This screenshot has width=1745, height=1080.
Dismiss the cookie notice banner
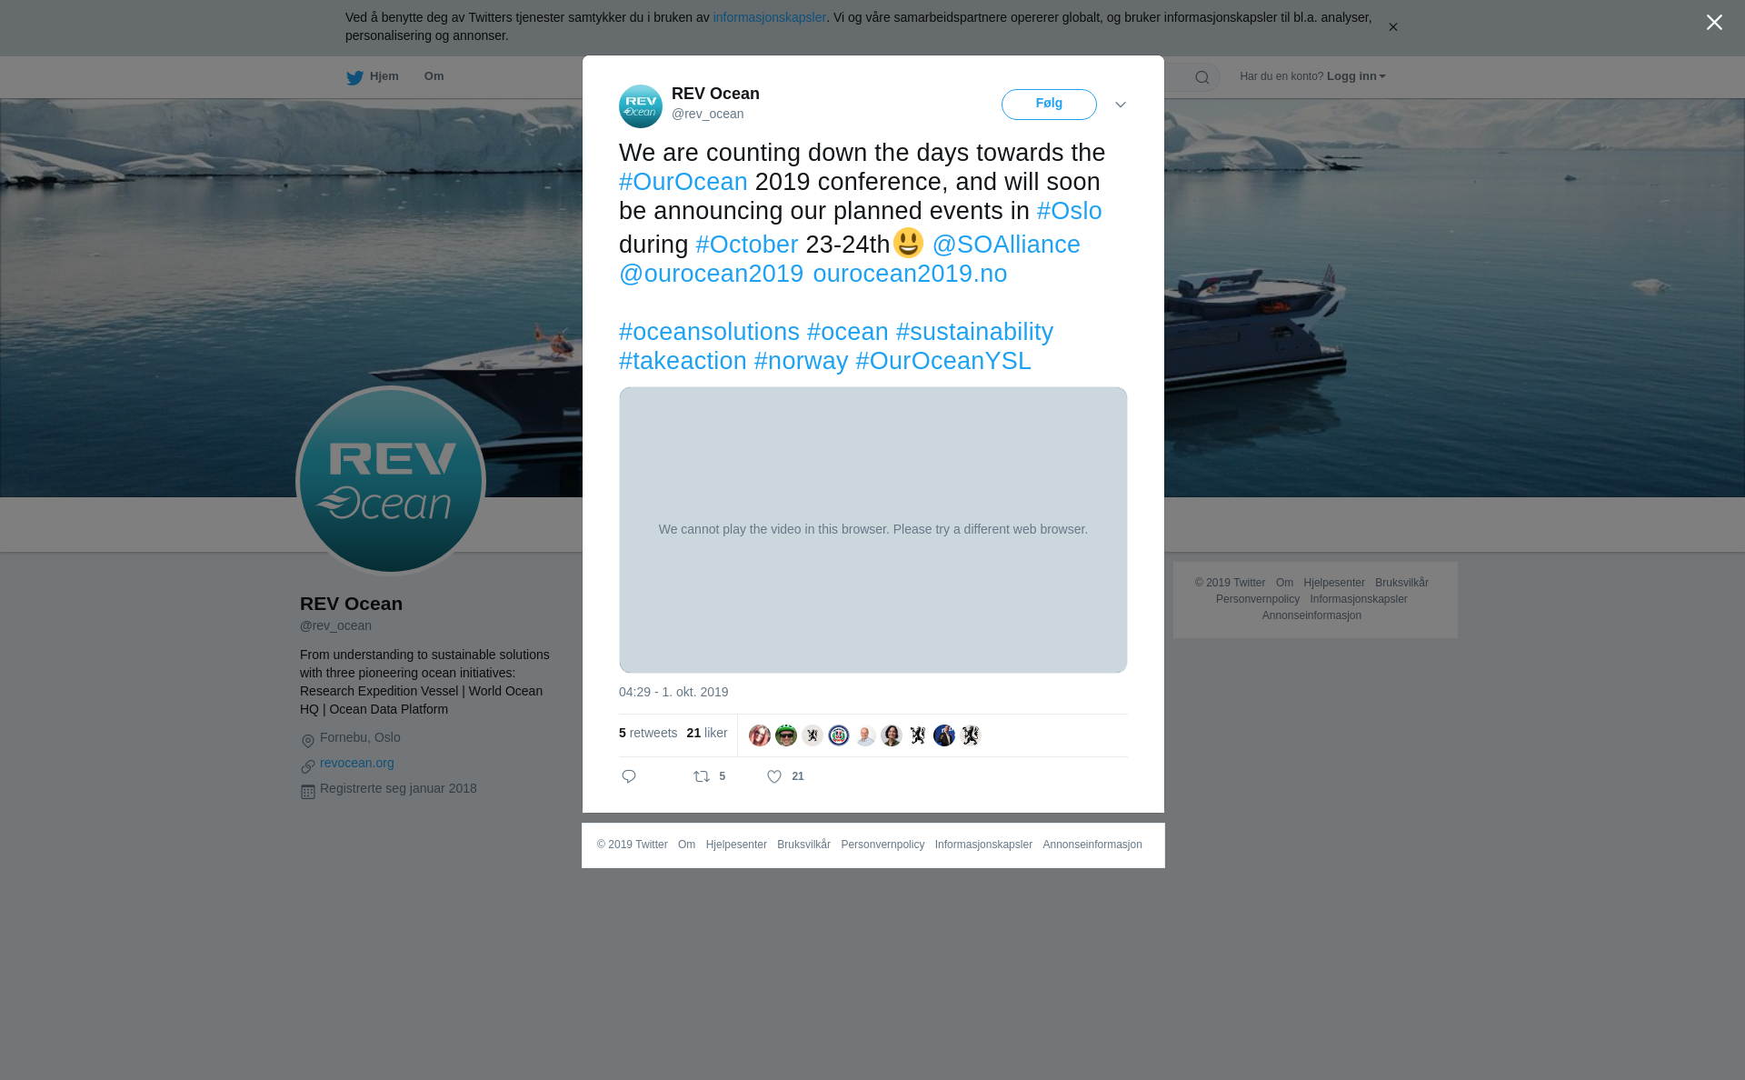[1392, 27]
